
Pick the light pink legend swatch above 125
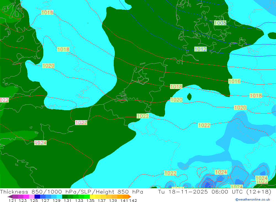click(32, 196)
